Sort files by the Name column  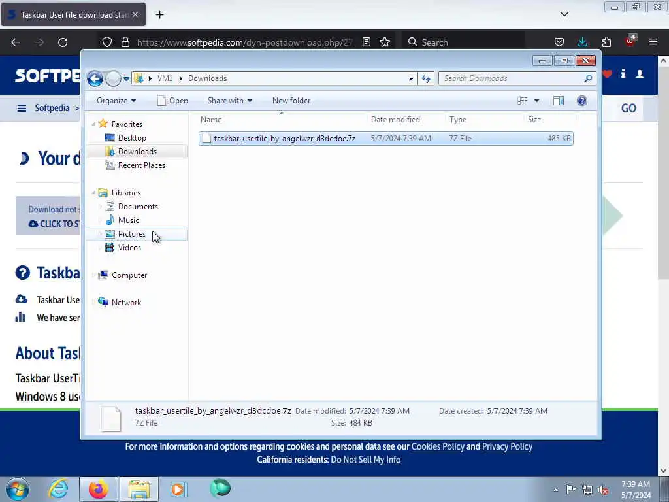click(x=282, y=120)
